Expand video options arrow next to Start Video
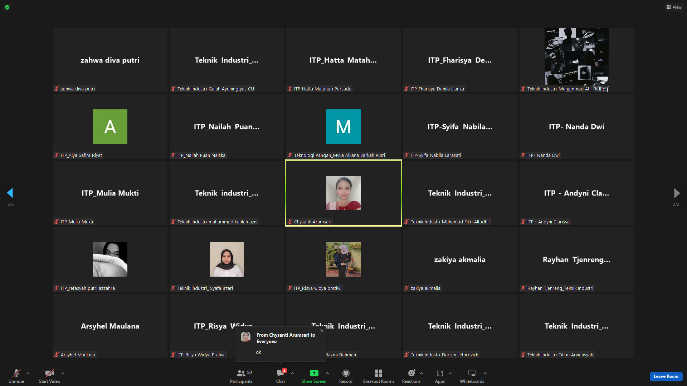Screen dimensions: 687x386 [63, 373]
